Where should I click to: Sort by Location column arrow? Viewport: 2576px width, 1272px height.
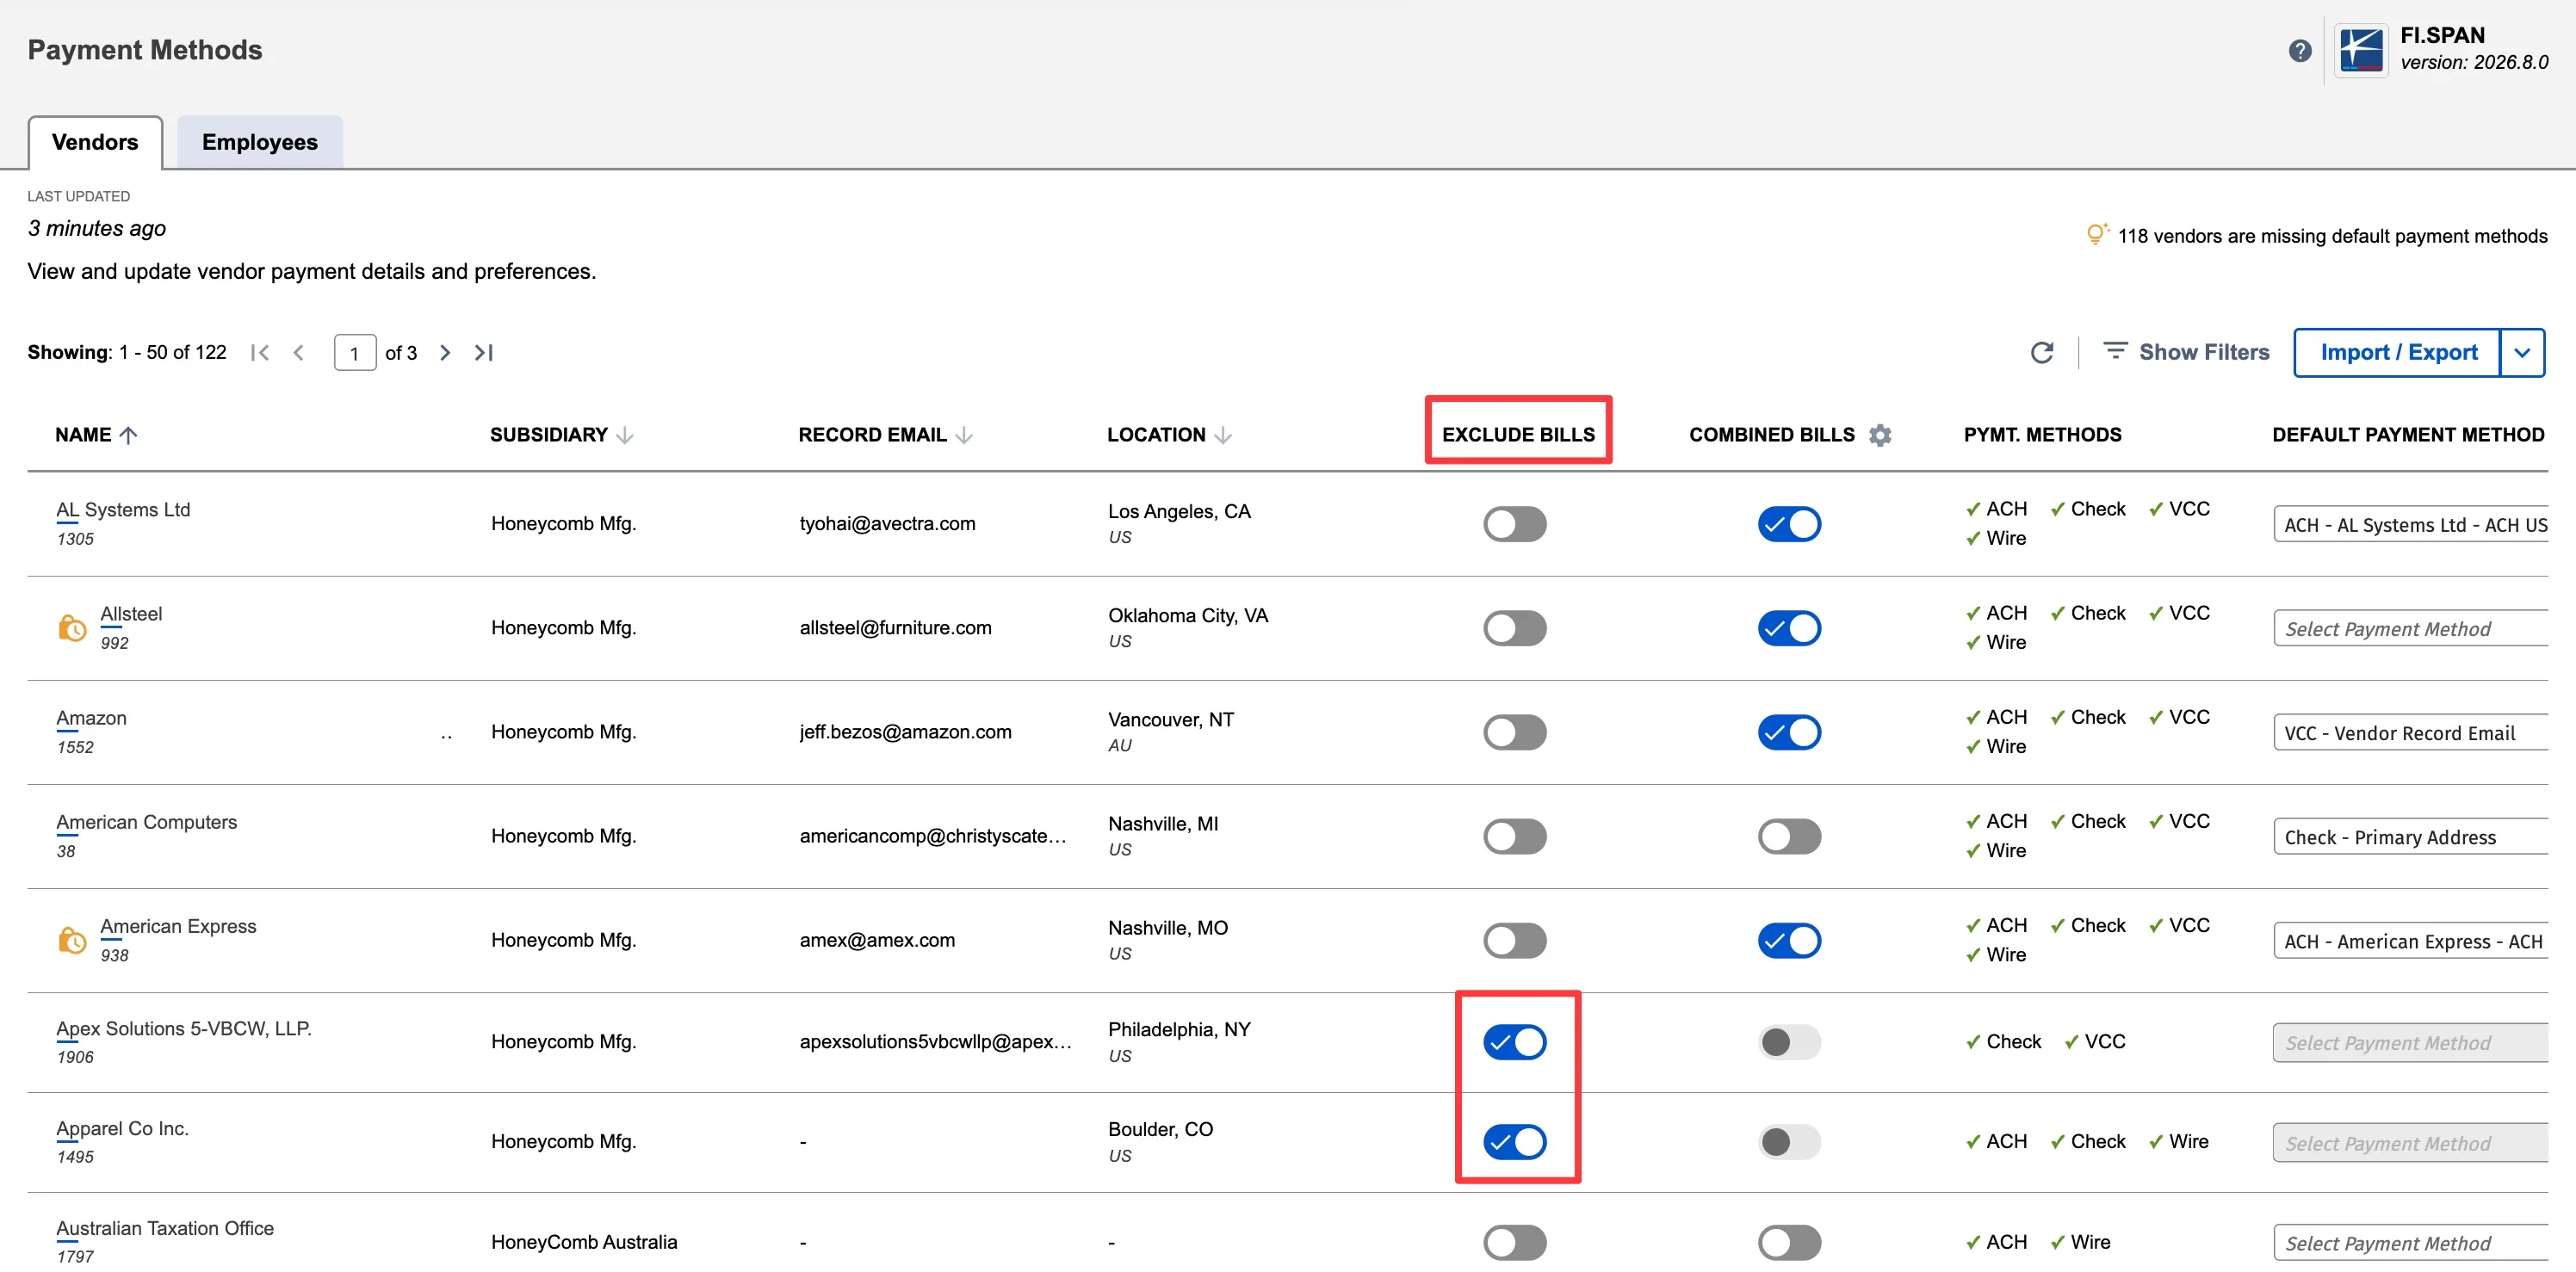tap(1223, 435)
